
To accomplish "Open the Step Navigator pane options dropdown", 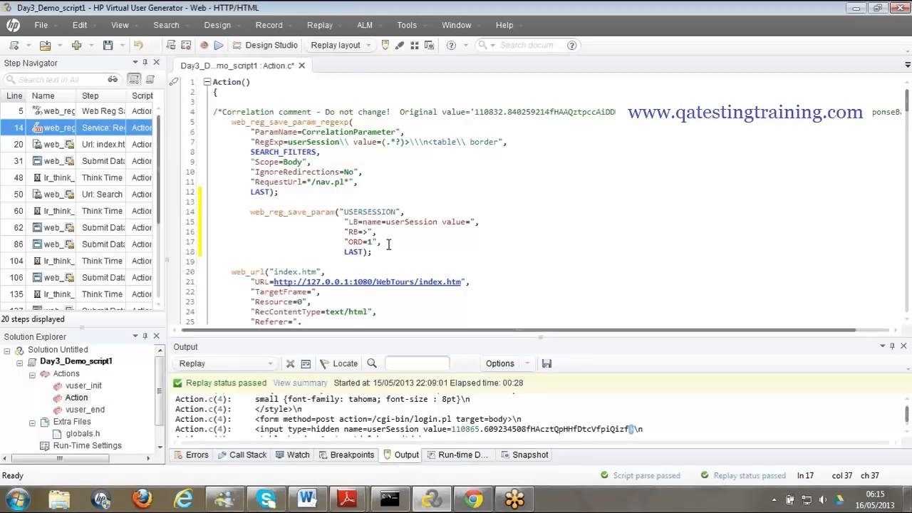I will pyautogui.click(x=135, y=63).
